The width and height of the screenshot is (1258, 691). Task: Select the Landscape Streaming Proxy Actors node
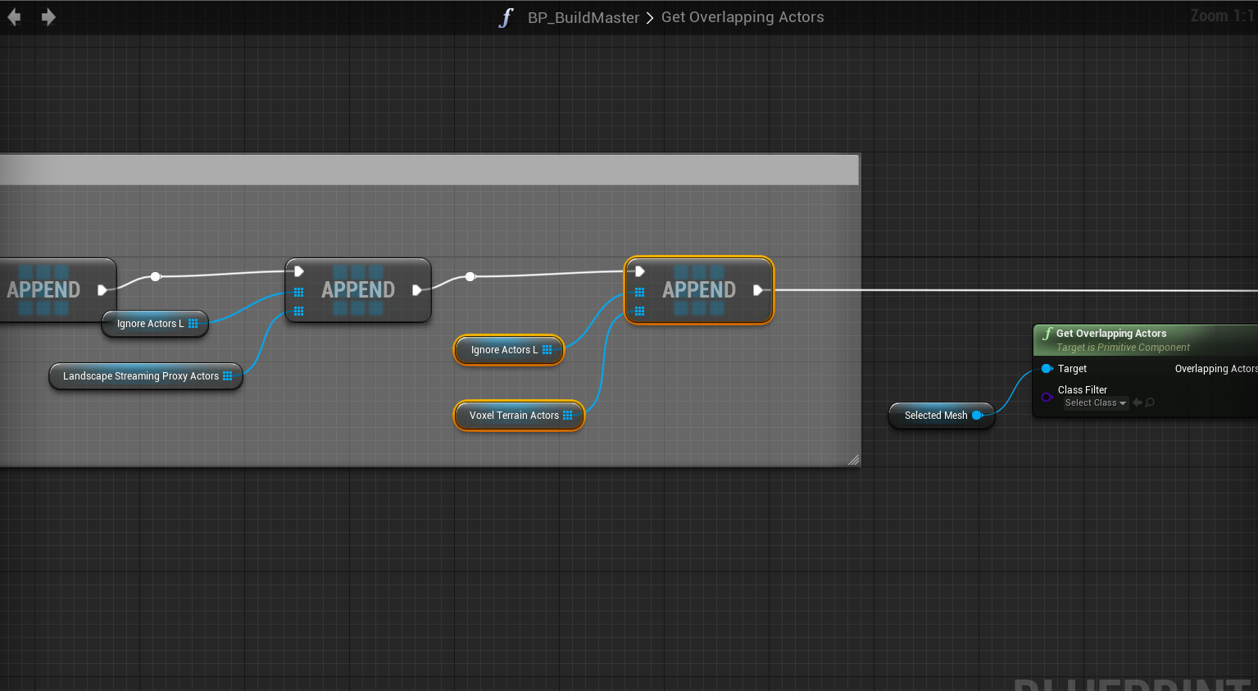pos(139,376)
